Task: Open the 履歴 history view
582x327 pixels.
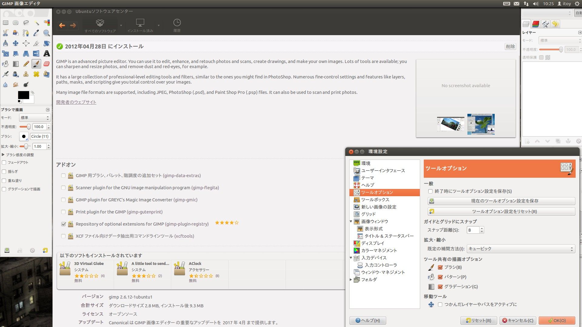Action: [x=177, y=25]
